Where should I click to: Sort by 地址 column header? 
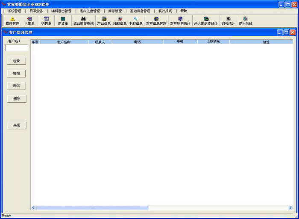click(261, 42)
